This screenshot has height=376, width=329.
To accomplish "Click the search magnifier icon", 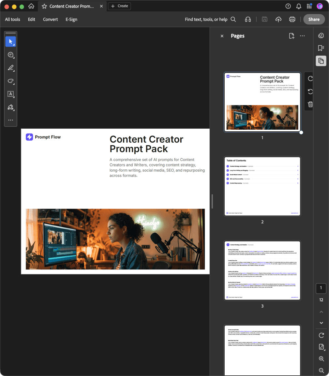I will click(233, 20).
